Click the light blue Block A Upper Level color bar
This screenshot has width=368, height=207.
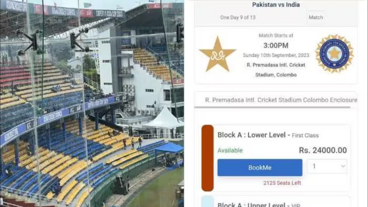[207, 201]
